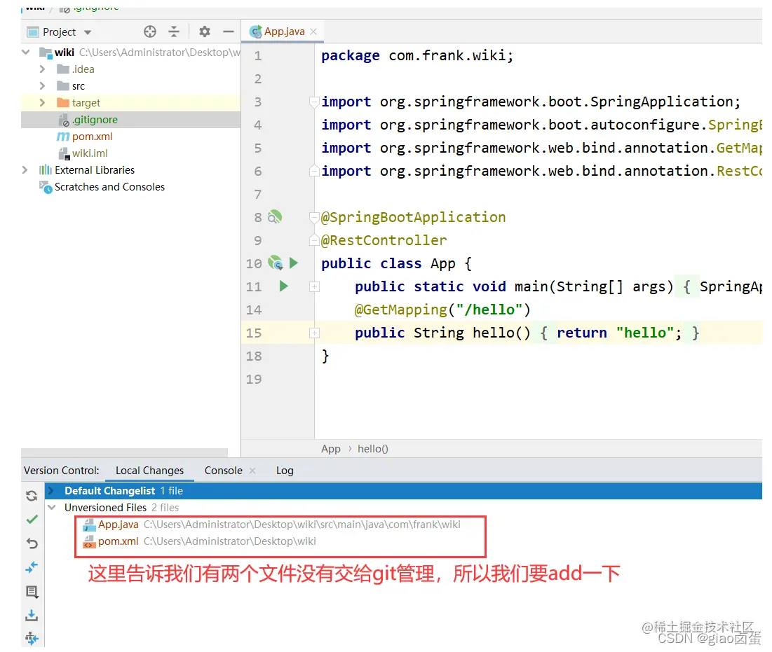Screen dimensions: 772x652
Task: Collapse Unversioned Files node
Action: (x=52, y=508)
